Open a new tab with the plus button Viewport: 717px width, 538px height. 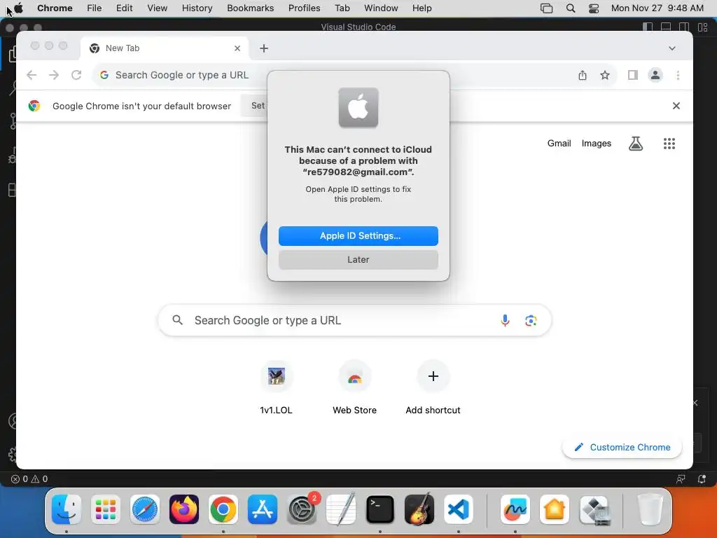[x=264, y=48]
